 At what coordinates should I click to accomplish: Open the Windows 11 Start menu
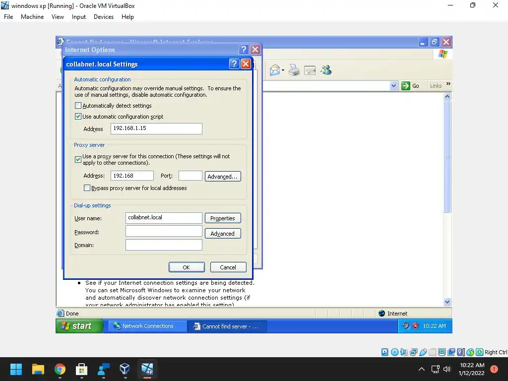point(16,369)
